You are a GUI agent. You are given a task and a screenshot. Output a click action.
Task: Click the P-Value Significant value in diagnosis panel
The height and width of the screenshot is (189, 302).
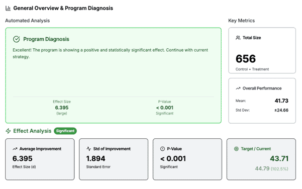[x=165, y=108]
